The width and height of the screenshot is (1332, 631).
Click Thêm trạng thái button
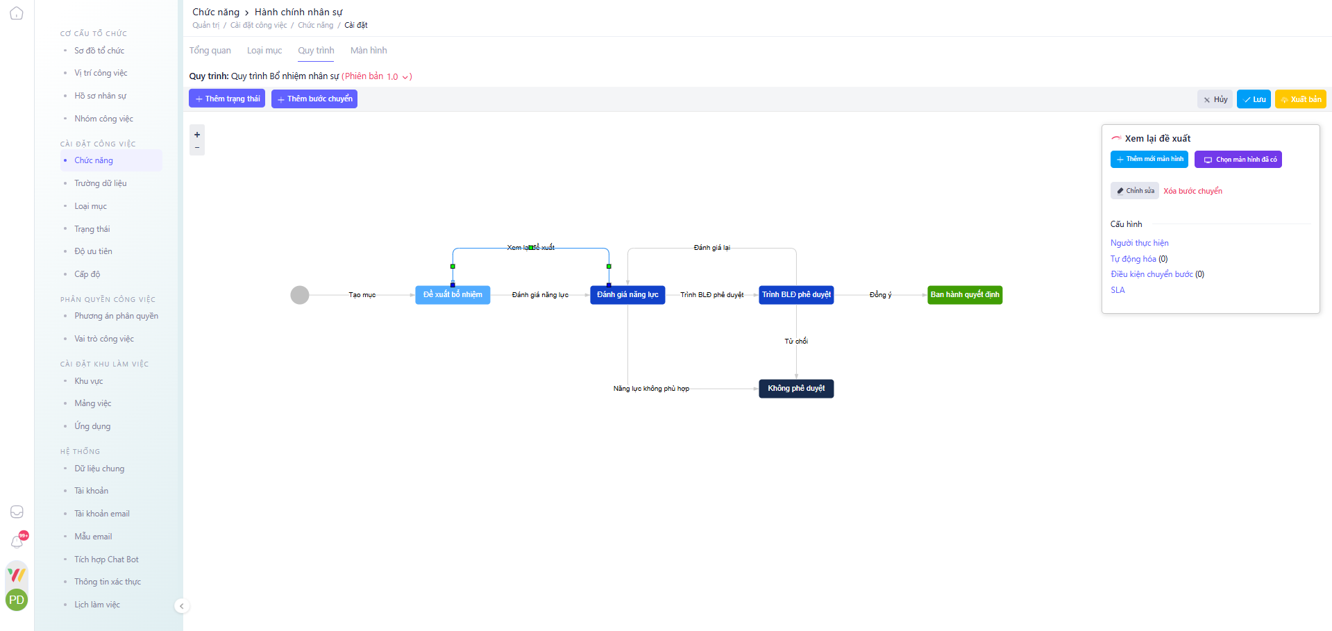pos(227,99)
